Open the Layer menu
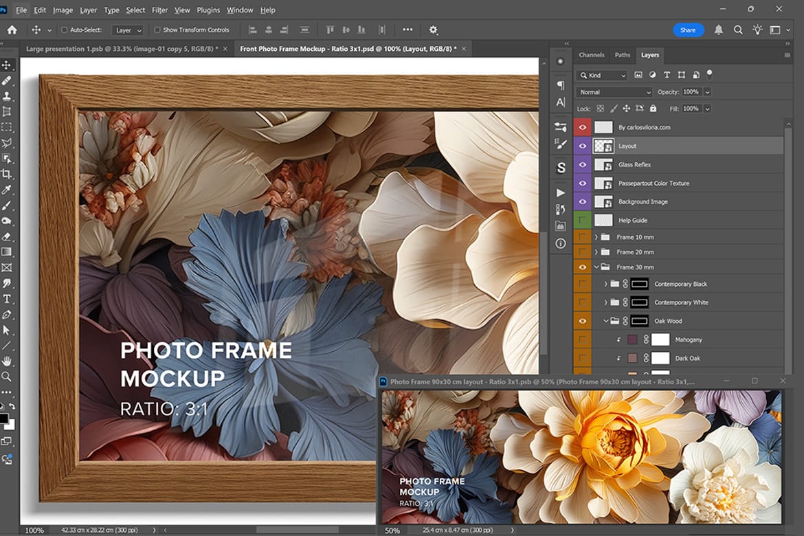The width and height of the screenshot is (804, 536). coord(88,10)
